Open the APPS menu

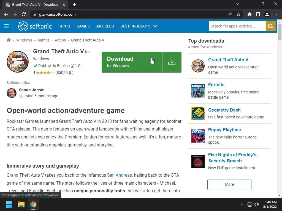65,26
